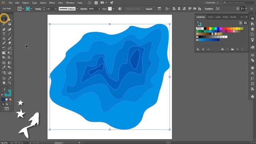The width and height of the screenshot is (256, 144).
Task: Open Uniform stroke profile dropdown
Action: pyautogui.click(x=77, y=9)
